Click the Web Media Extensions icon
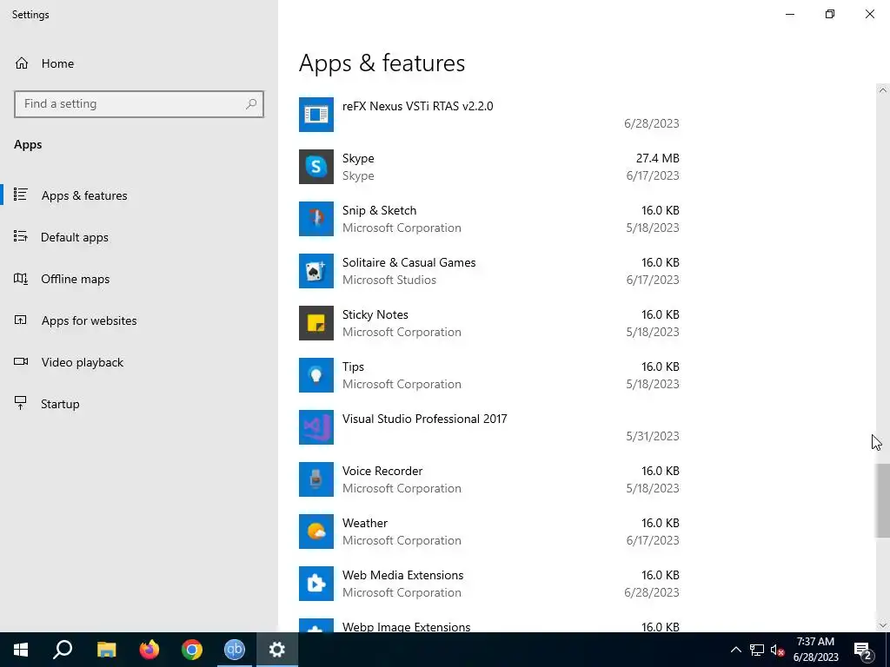 (x=316, y=584)
